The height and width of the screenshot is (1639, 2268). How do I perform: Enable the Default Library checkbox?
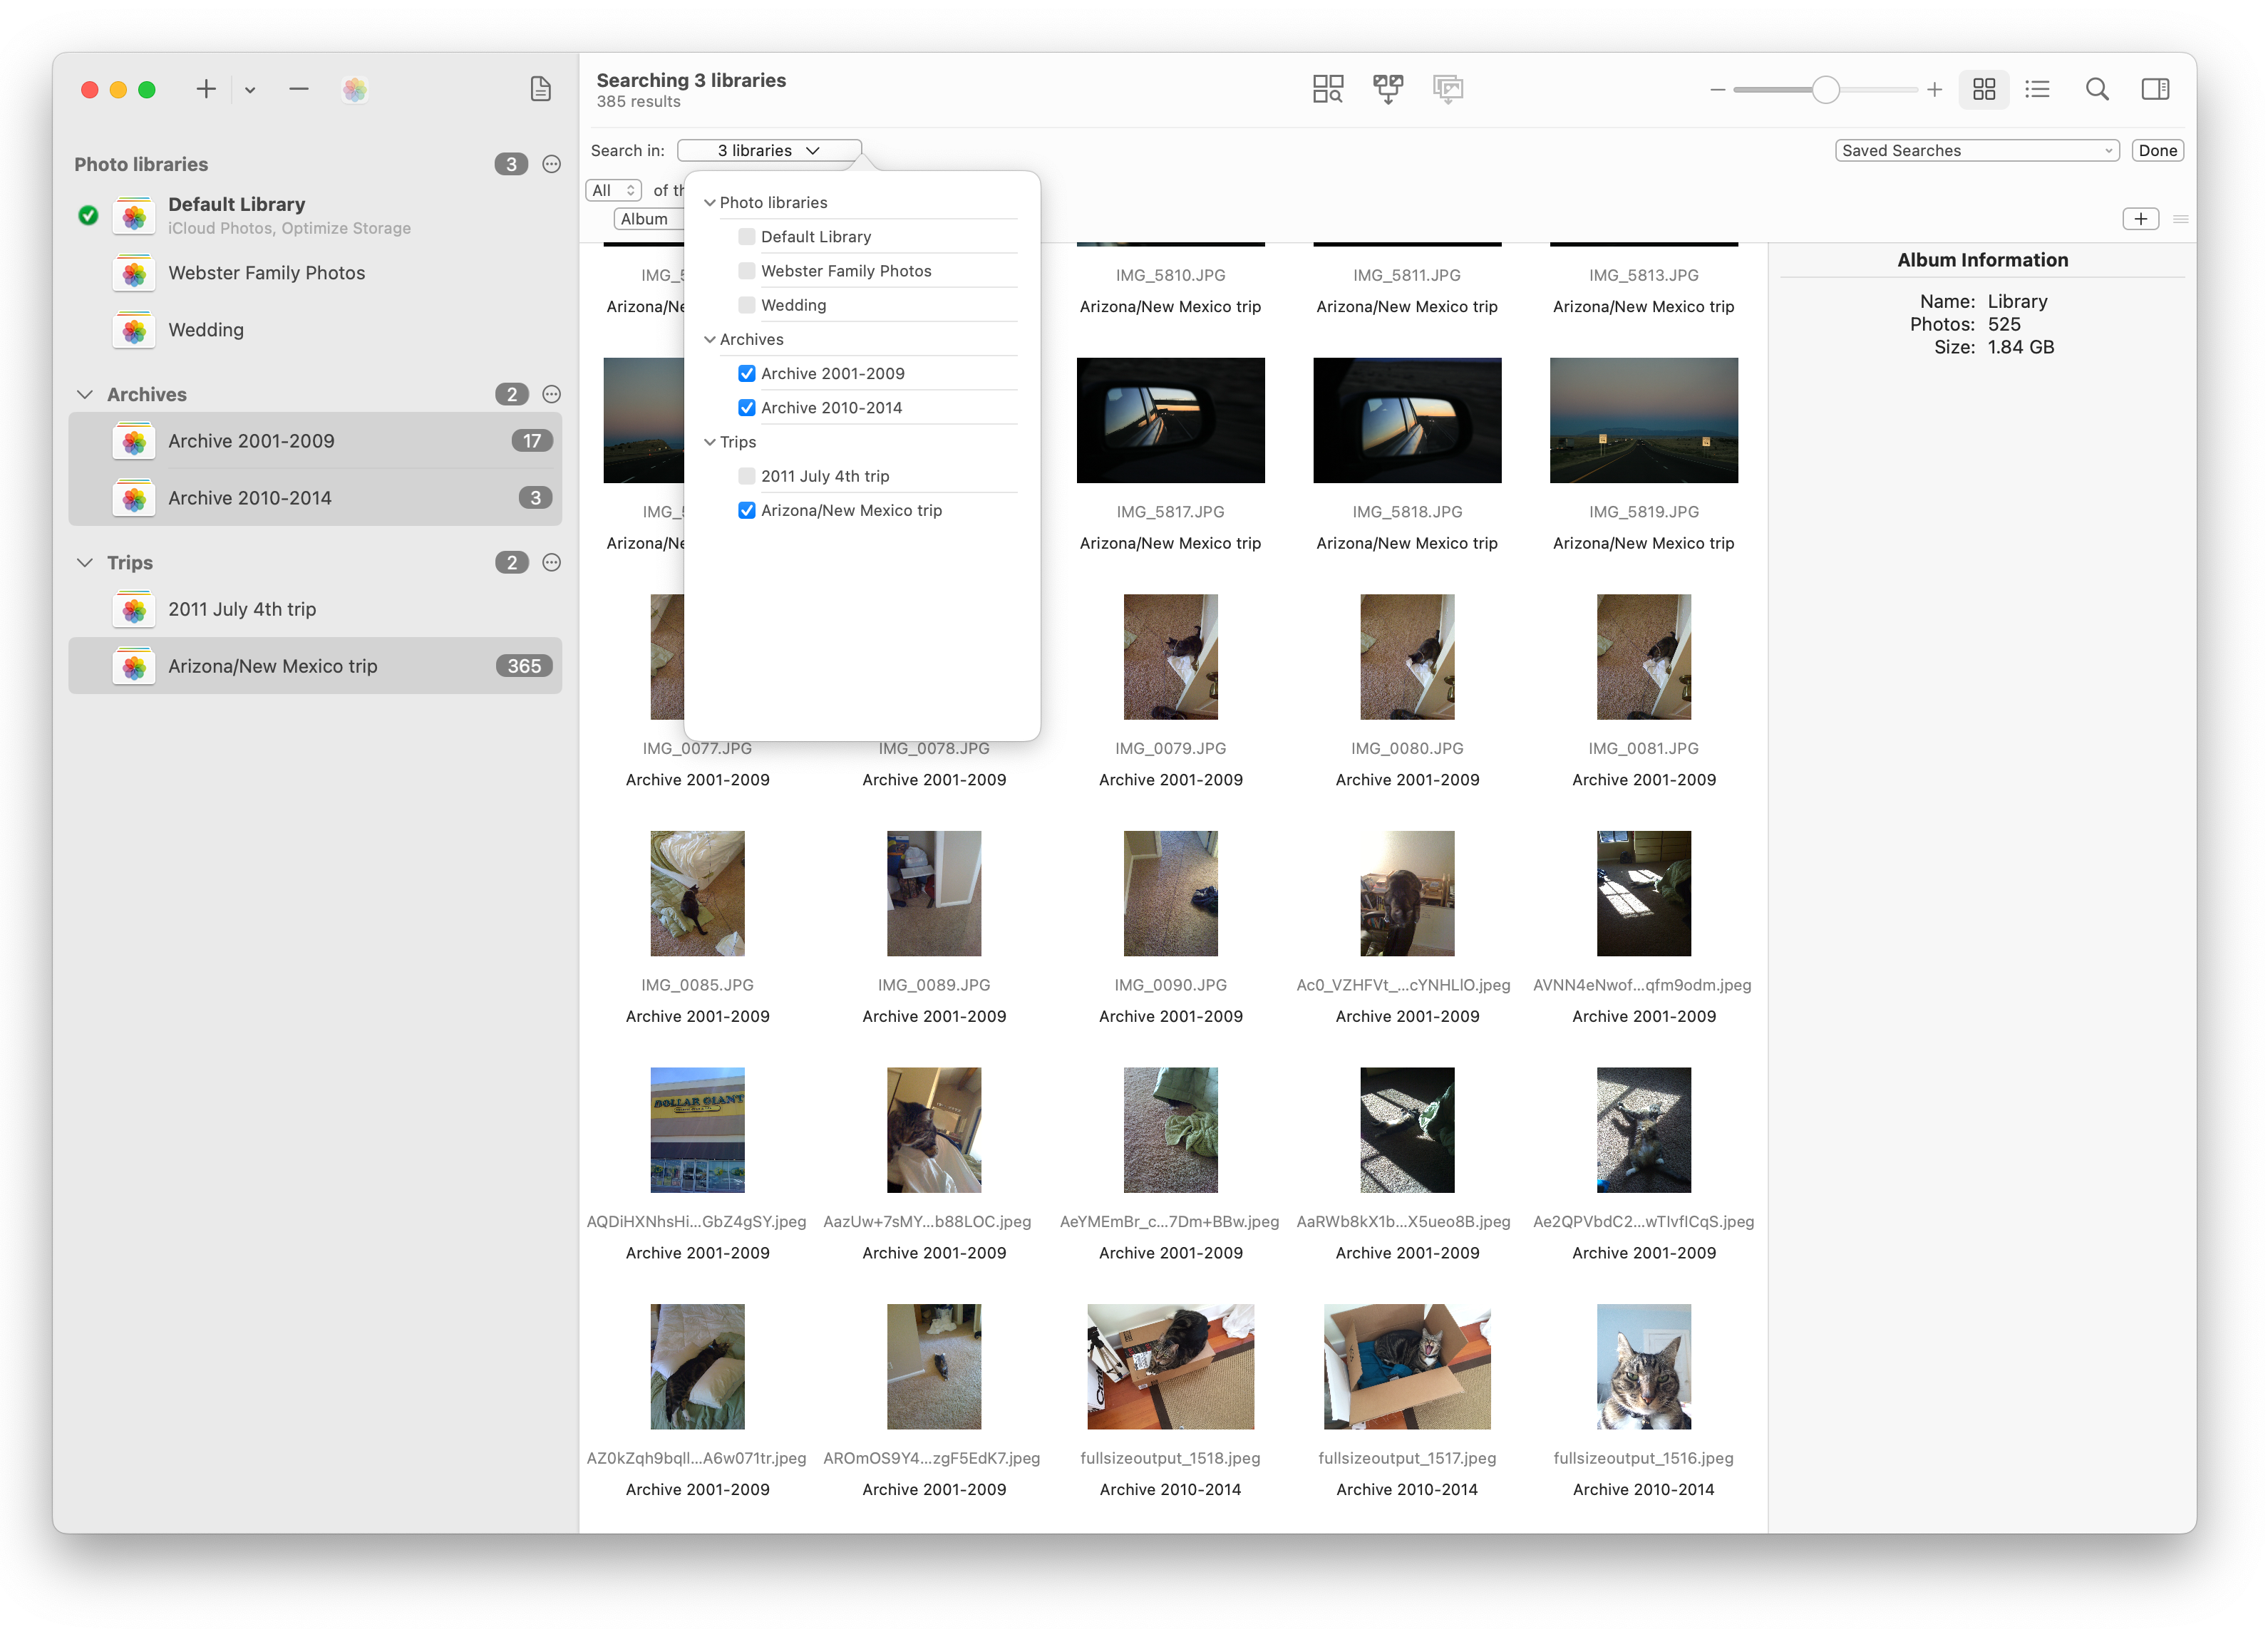[x=746, y=237]
